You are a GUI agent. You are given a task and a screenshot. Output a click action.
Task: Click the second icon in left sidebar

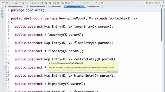2,11
